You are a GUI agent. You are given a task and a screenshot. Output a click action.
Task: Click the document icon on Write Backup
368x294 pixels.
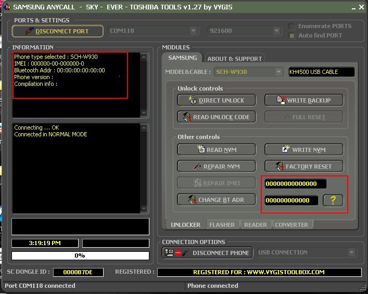click(281, 100)
